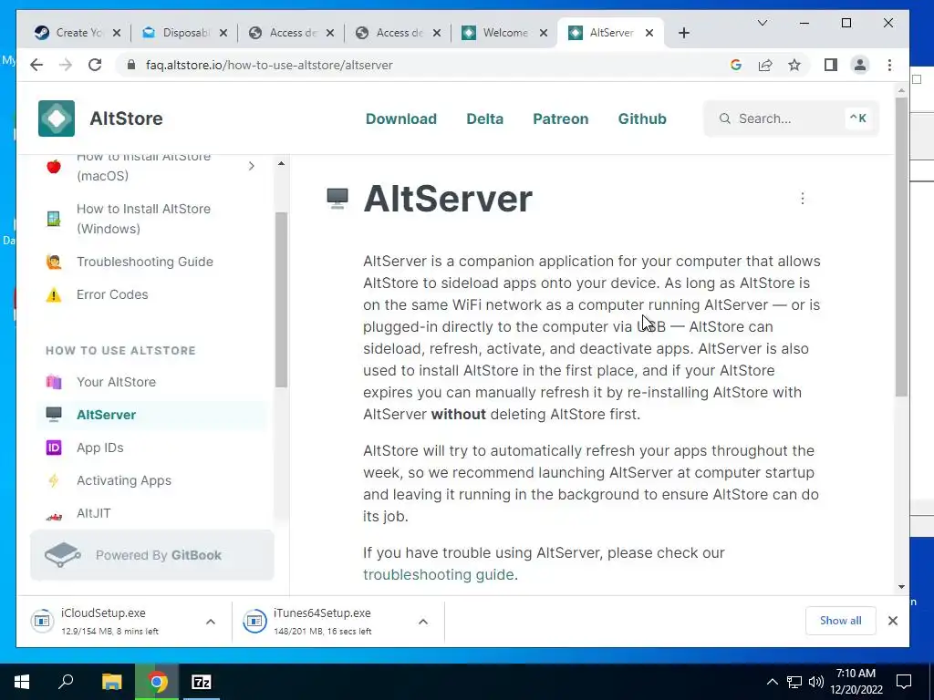Click page scrollbar down arrow

(901, 587)
